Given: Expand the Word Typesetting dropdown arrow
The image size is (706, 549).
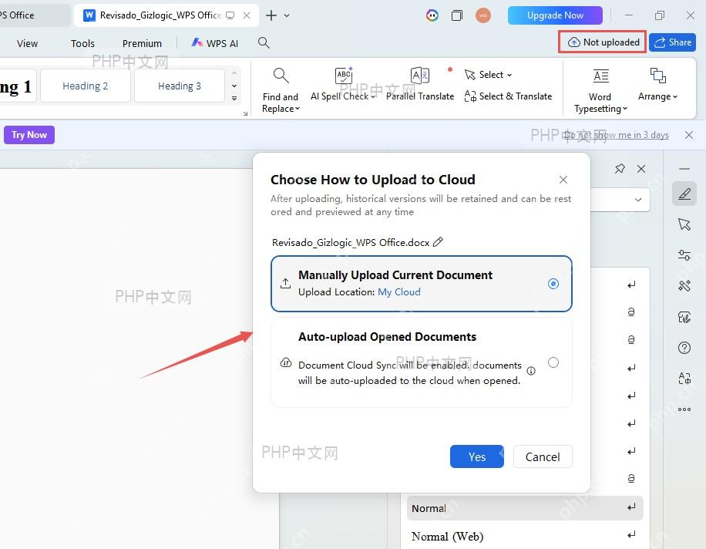Looking at the screenshot, I should pos(625,109).
